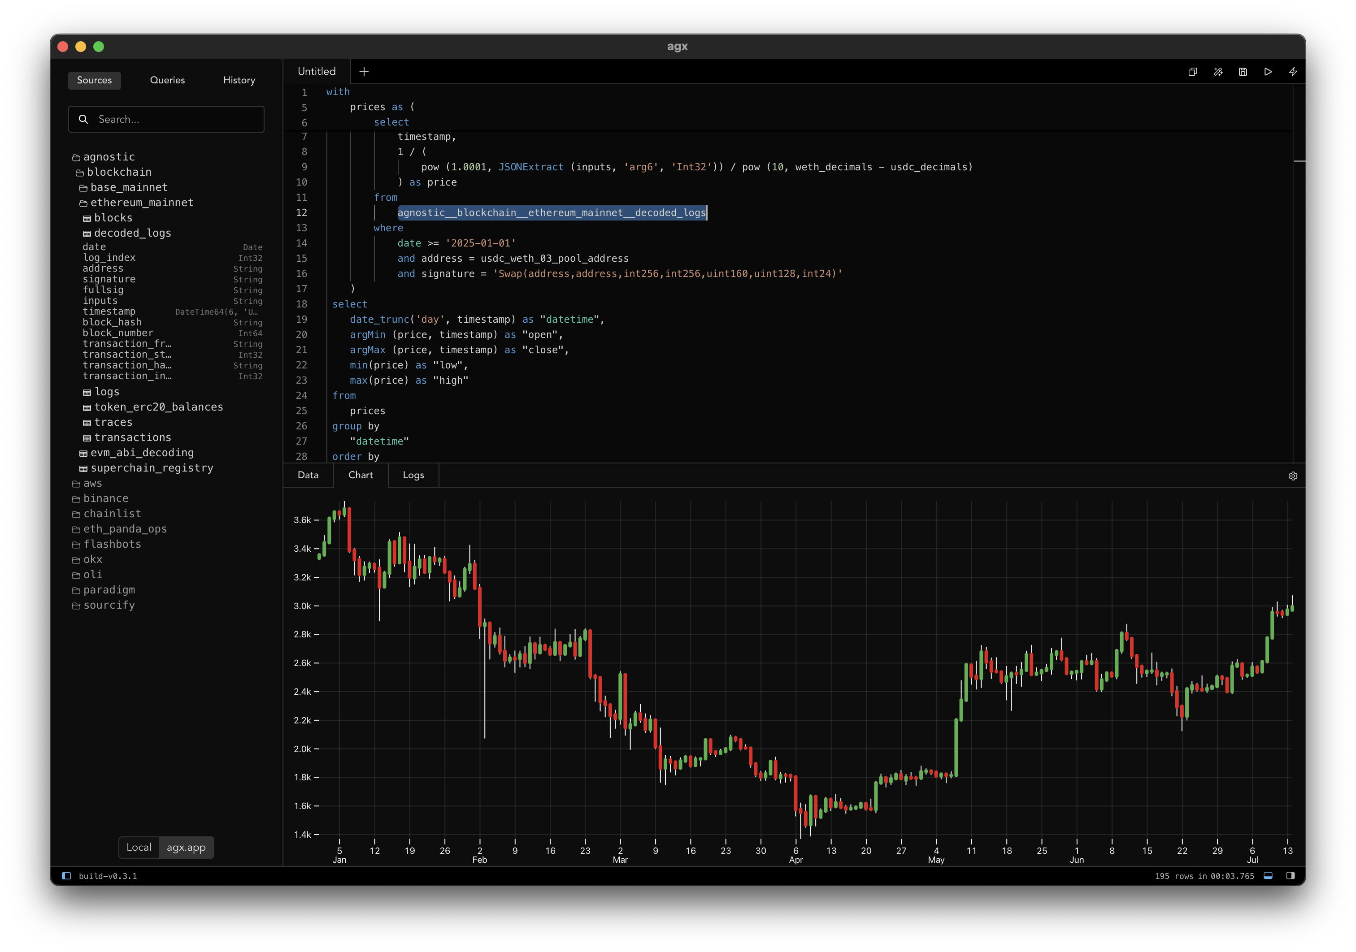Viewport: 1356px width, 952px height.
Task: Click the signature column row
Action: point(173,279)
